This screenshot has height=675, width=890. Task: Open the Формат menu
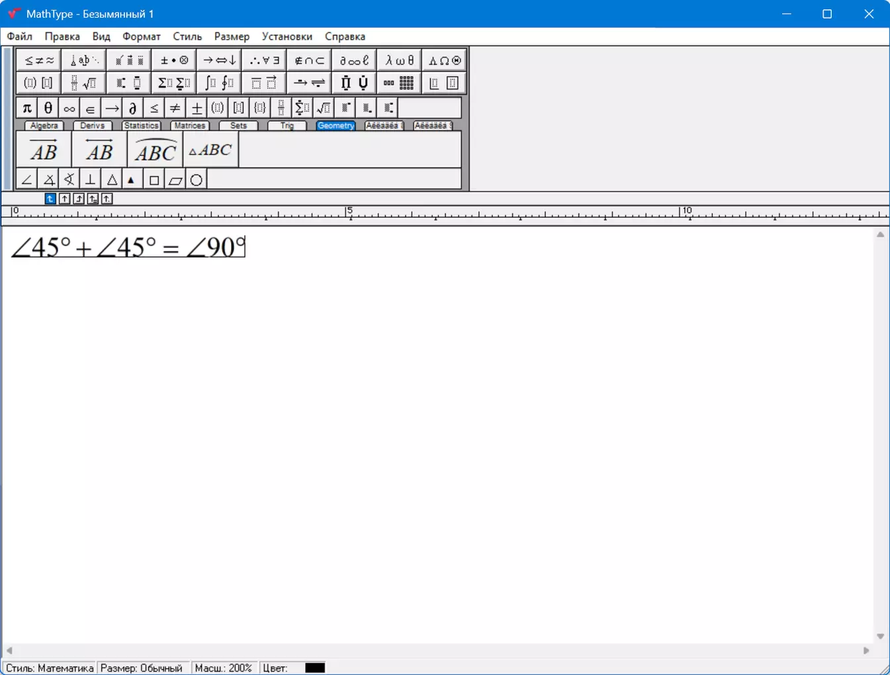142,36
